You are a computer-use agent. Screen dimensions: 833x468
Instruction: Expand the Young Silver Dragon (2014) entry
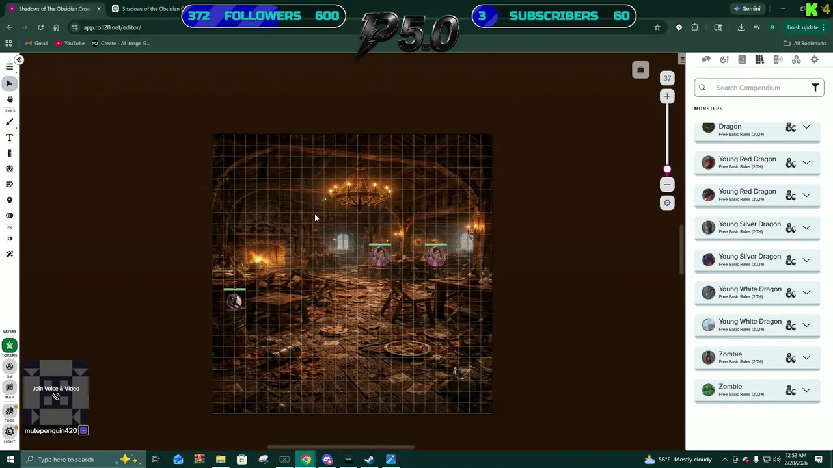806,227
